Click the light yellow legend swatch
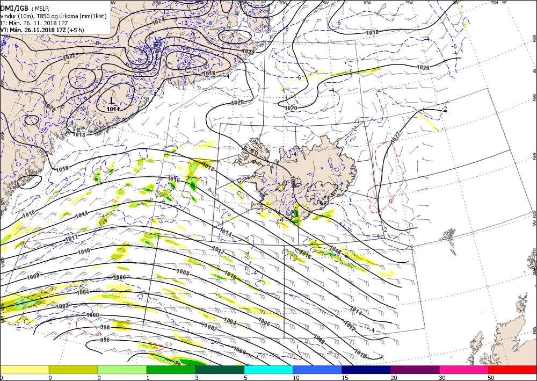Viewport: 537px width, 381px height. tap(24, 370)
